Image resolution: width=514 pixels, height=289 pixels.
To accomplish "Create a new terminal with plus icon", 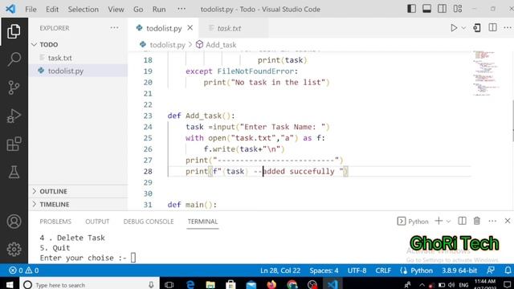I will coord(439,222).
